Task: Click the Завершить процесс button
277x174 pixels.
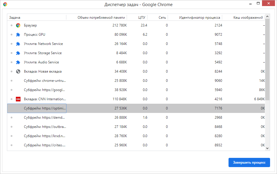Action: (249, 162)
